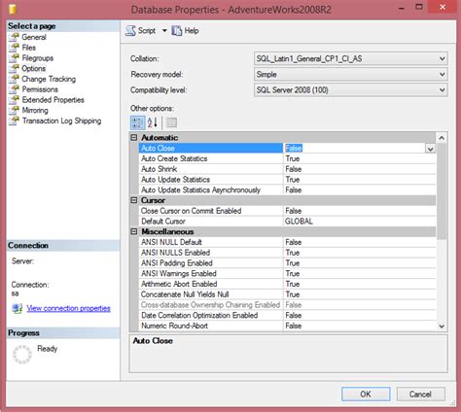
Task: Select ANSI NULLS Enabled property
Action: pos(287,253)
